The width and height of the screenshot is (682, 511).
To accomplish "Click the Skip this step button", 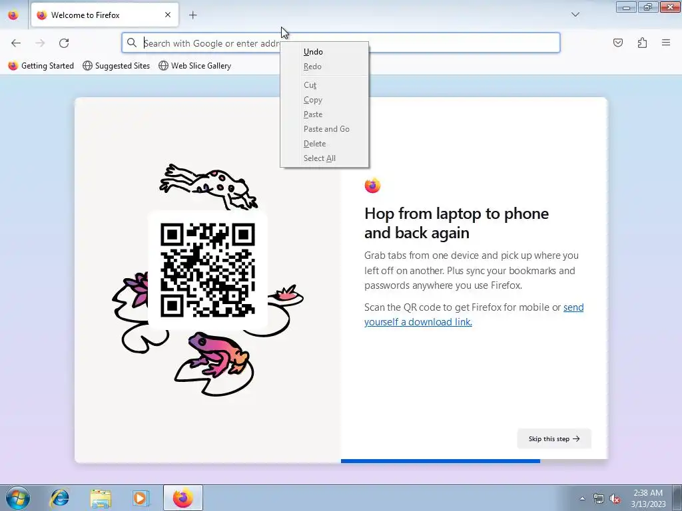I will [x=554, y=439].
